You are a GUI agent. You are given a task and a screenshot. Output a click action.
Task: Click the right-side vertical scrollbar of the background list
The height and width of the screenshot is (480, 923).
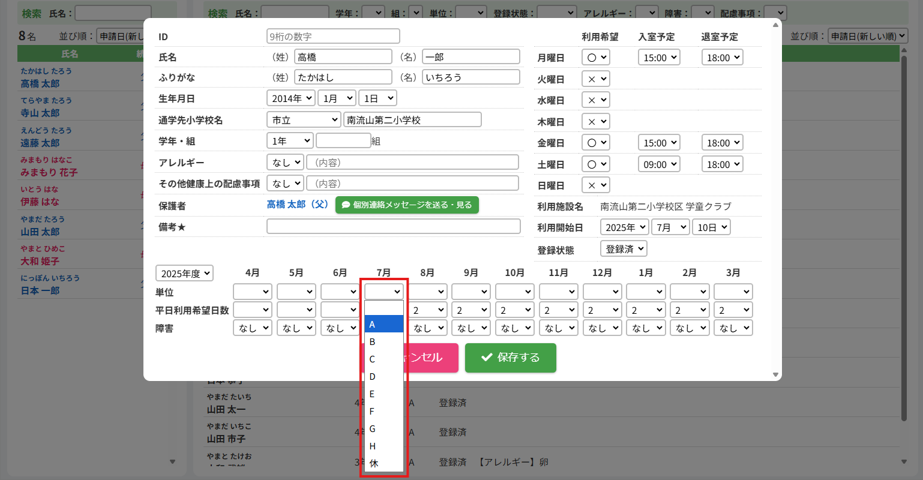pos(904,240)
